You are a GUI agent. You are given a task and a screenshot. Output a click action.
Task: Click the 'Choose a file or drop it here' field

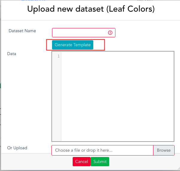102,150
